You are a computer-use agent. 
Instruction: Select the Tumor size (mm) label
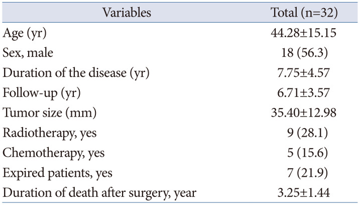pos(46,113)
